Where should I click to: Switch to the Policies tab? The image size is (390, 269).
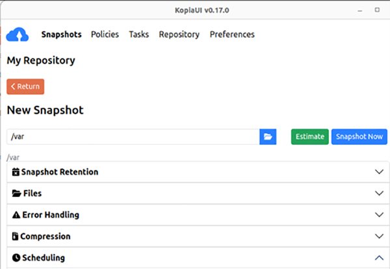(105, 34)
